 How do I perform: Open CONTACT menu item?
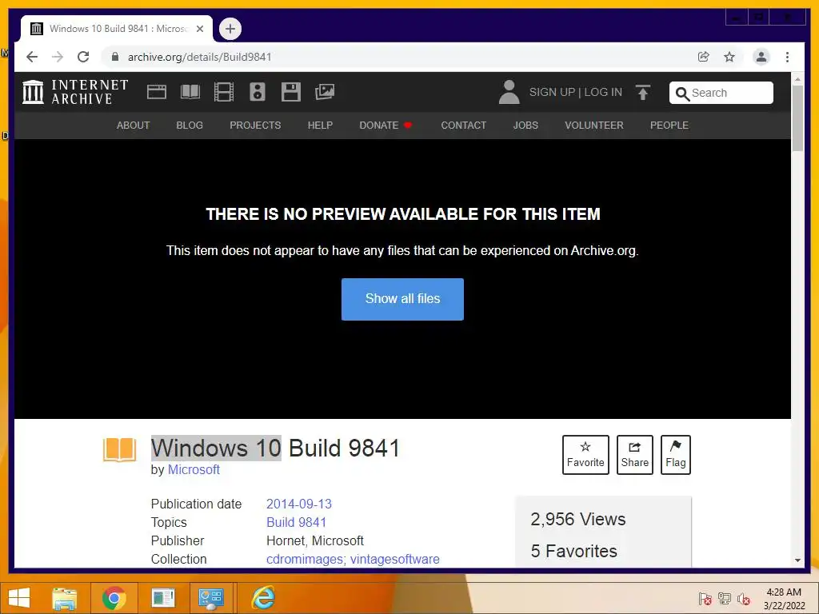click(463, 126)
